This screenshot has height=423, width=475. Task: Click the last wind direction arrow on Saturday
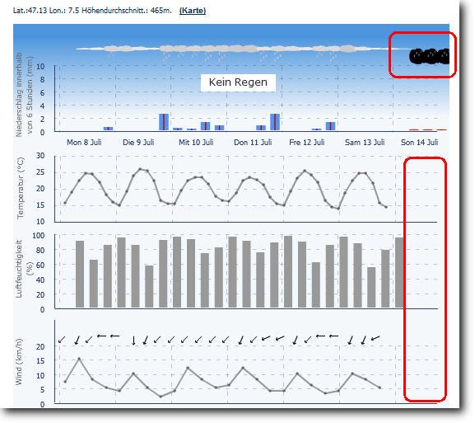pos(375,338)
